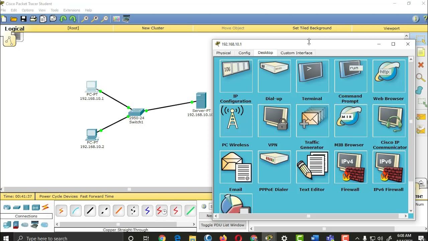Open the IPv6 Firewall app

pos(389,167)
